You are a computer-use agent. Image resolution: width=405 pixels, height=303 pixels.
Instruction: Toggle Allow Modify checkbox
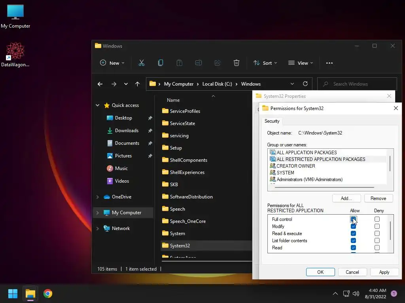coord(353,226)
